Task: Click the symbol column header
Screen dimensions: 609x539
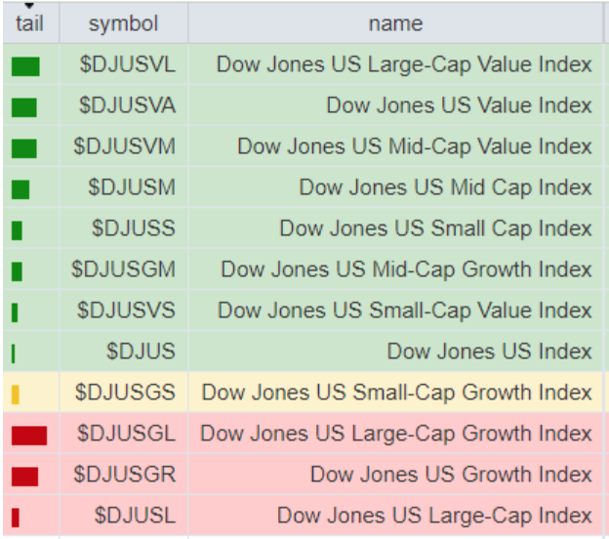Action: tap(123, 22)
